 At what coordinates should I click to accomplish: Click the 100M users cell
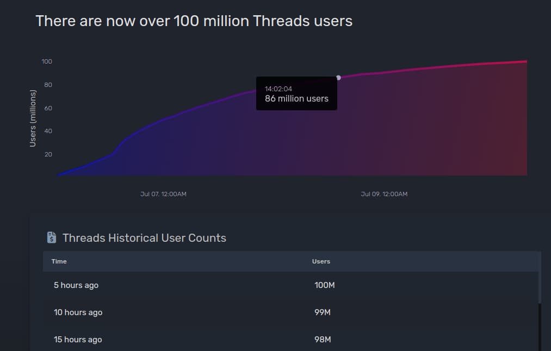[324, 285]
